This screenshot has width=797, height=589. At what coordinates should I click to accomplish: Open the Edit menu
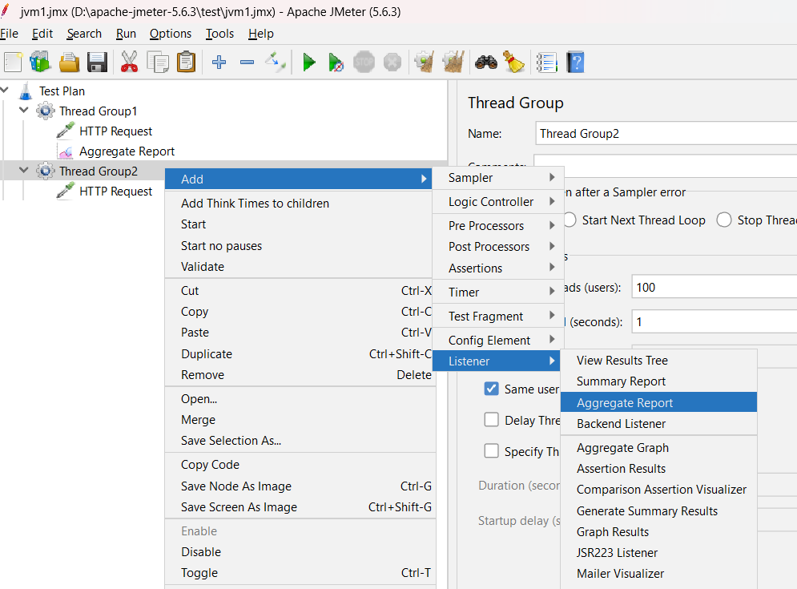(x=42, y=34)
